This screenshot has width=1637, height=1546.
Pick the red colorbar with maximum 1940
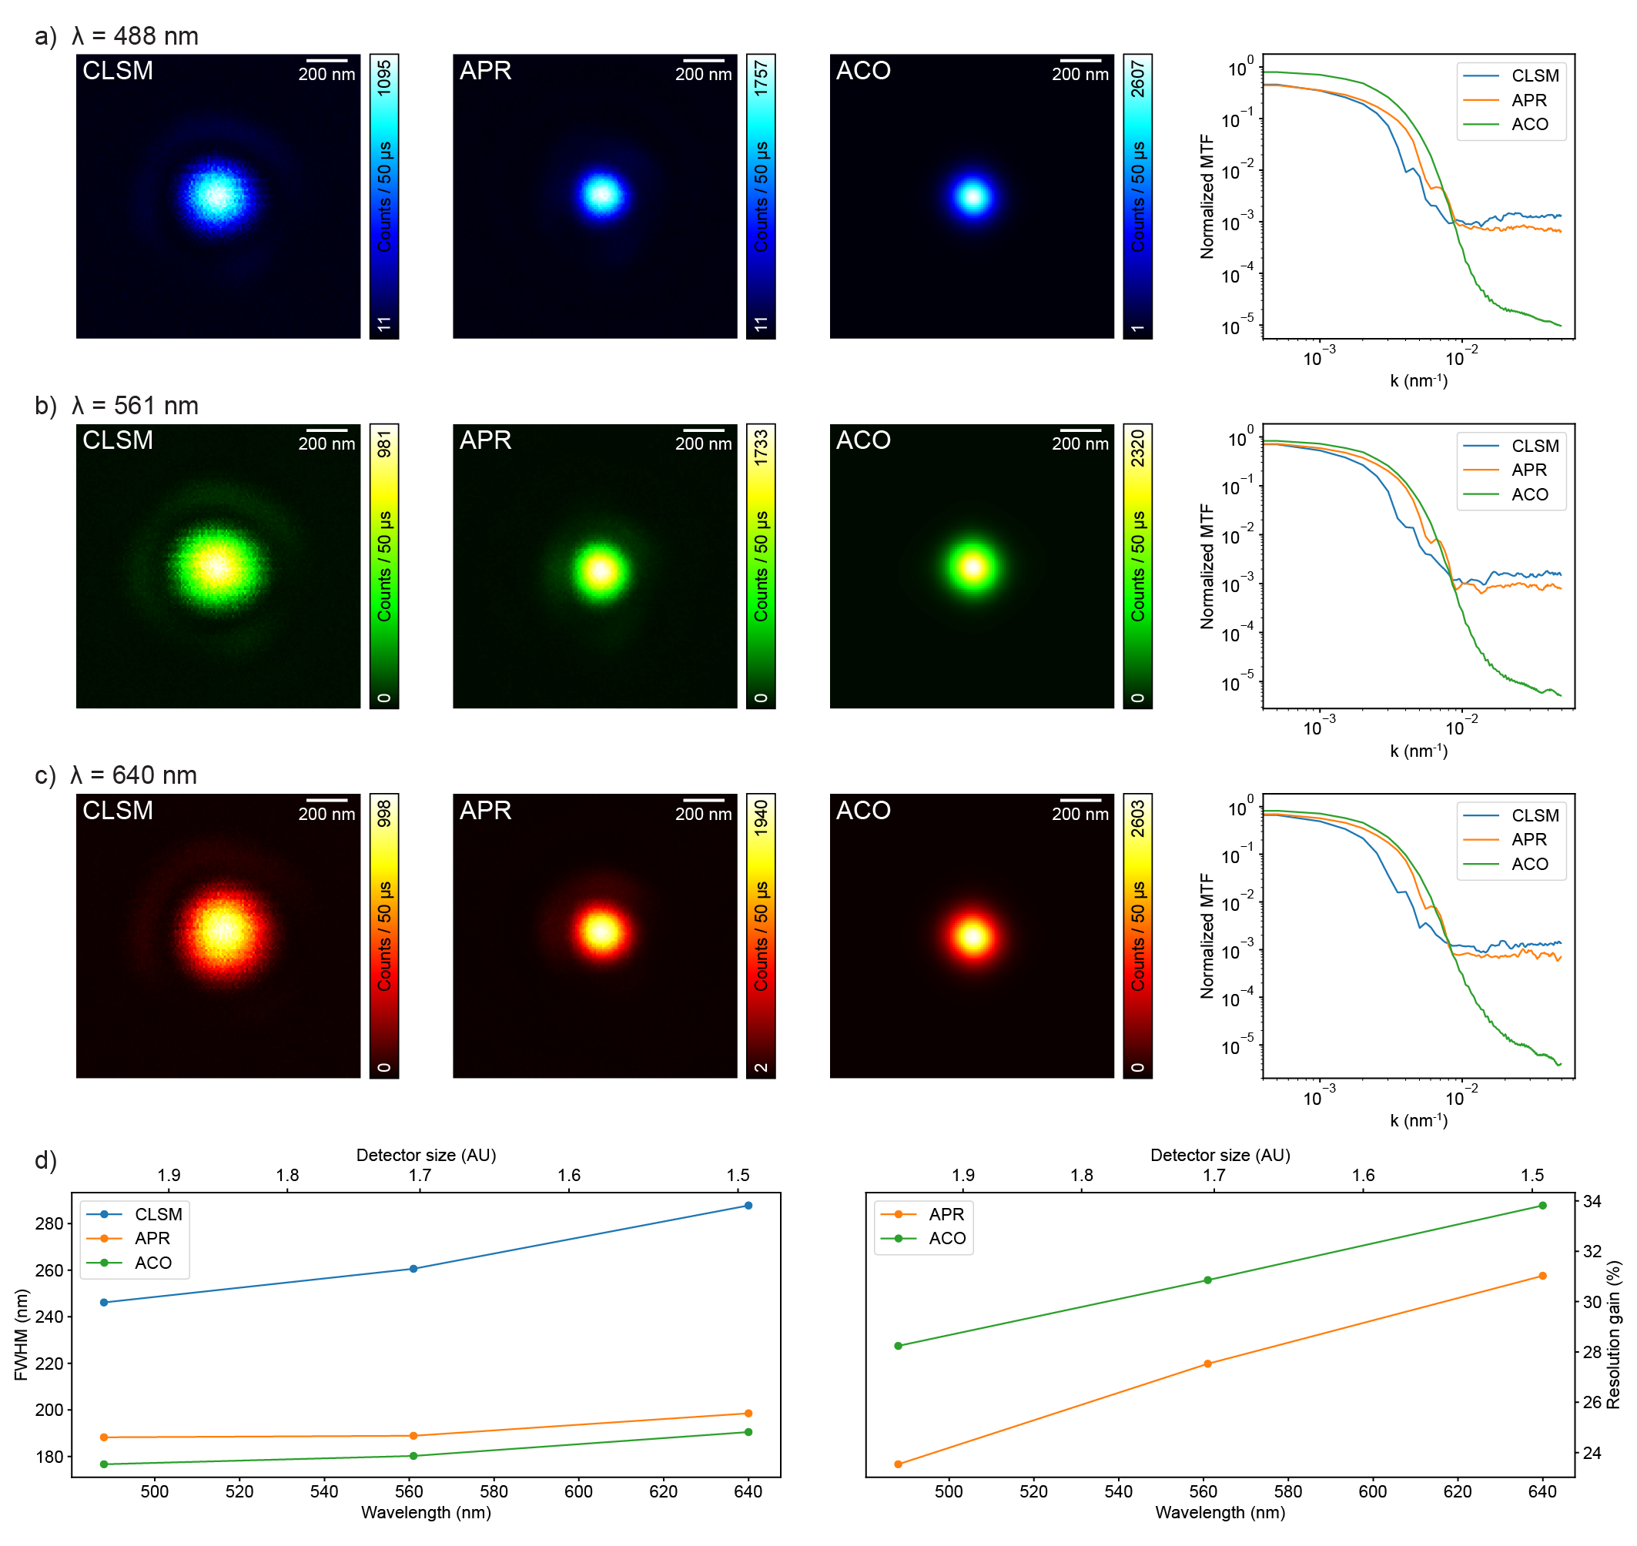[761, 935]
